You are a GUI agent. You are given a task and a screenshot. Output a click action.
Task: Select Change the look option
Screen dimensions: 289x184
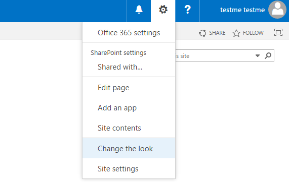click(x=129, y=148)
